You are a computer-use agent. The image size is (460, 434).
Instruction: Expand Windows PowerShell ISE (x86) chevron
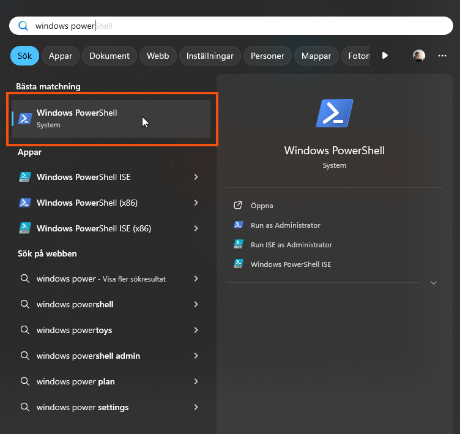pos(196,228)
